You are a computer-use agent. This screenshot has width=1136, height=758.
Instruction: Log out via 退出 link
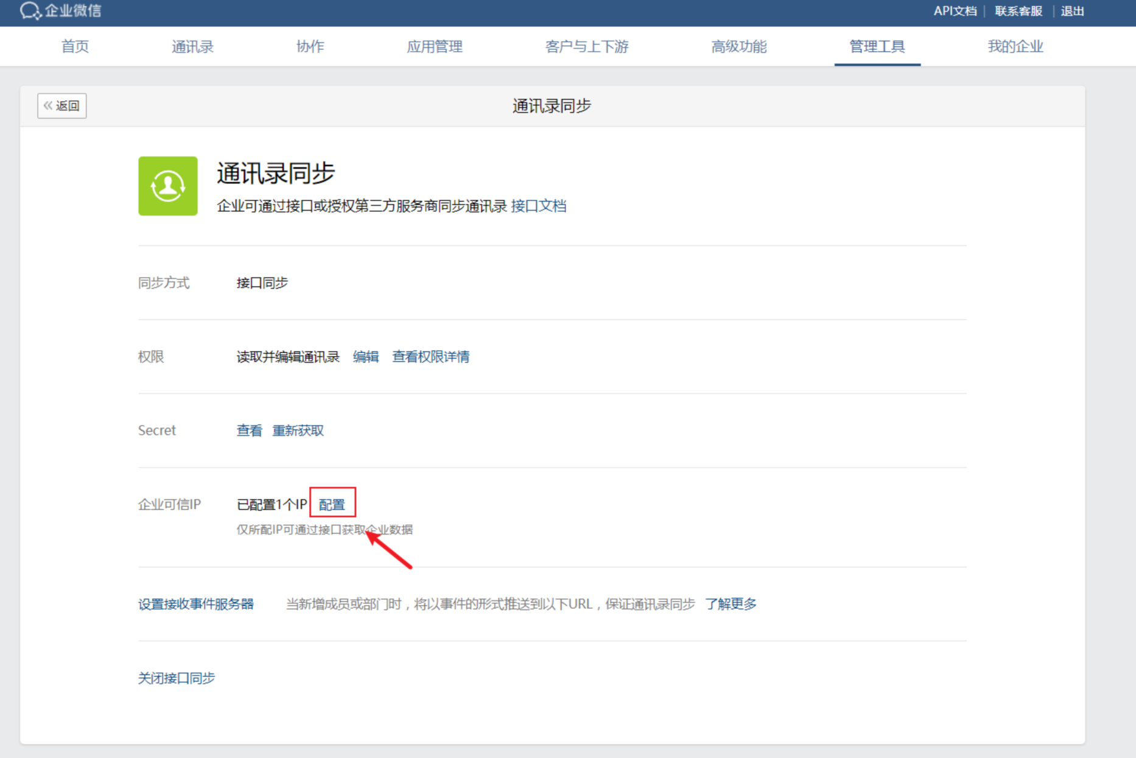pos(1072,11)
